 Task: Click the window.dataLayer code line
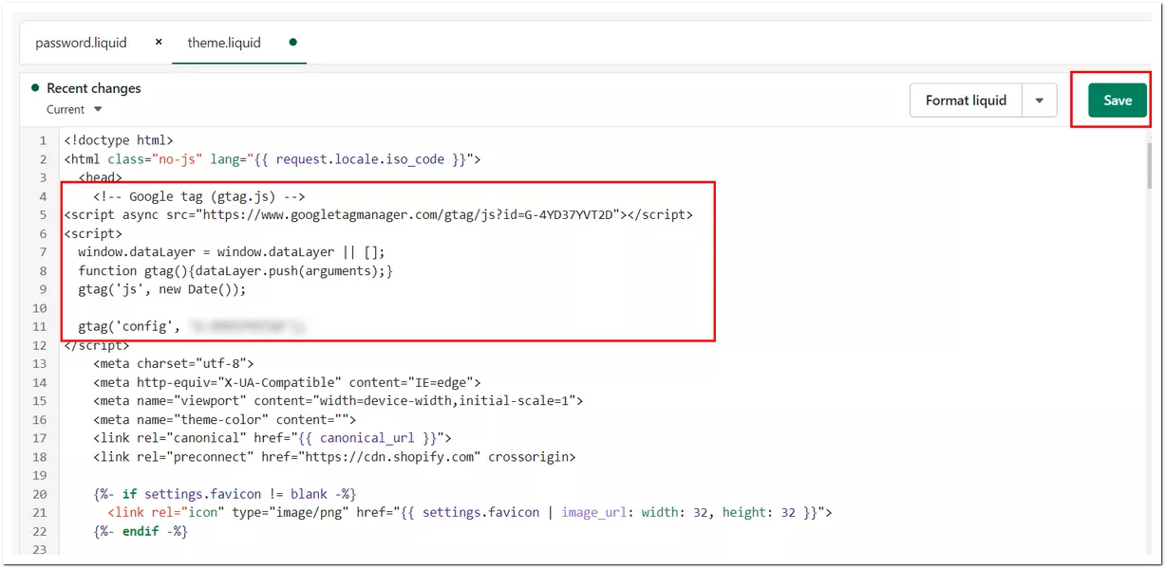[232, 252]
